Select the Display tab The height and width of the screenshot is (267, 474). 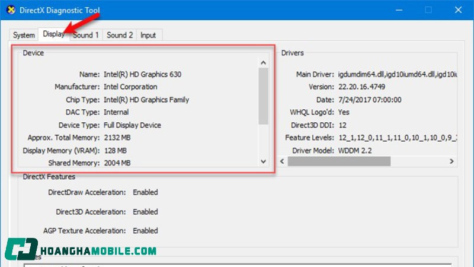click(x=53, y=34)
